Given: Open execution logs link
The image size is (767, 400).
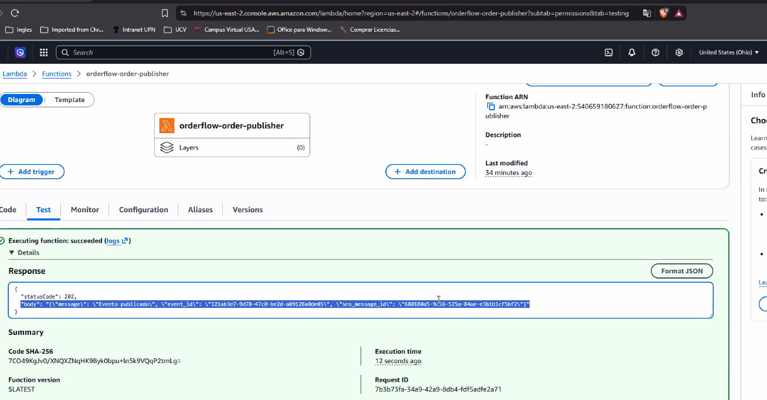Looking at the screenshot, I should 117,240.
